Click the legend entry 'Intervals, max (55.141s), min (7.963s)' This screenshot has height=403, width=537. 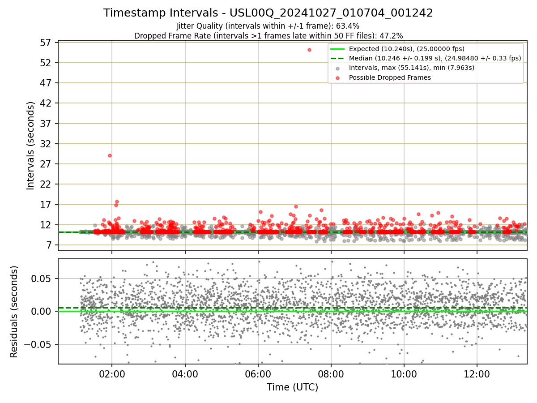(x=412, y=68)
